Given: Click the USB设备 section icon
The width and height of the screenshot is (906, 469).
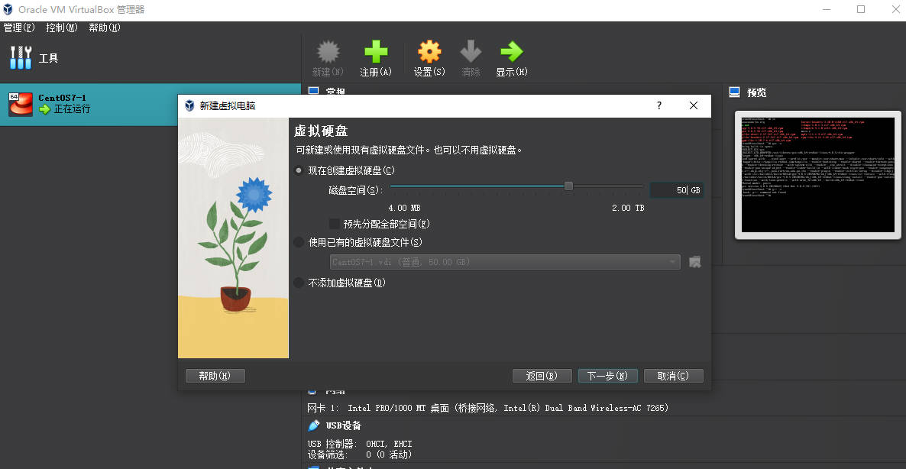Looking at the screenshot, I should [314, 425].
